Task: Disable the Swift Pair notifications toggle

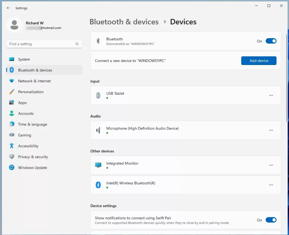Action: tap(271, 220)
